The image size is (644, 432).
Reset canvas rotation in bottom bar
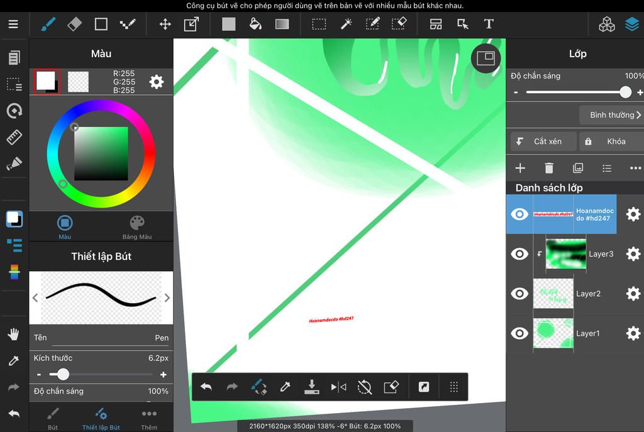point(364,387)
